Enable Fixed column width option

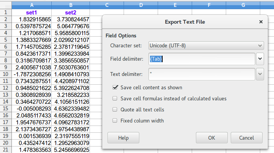click(115, 121)
